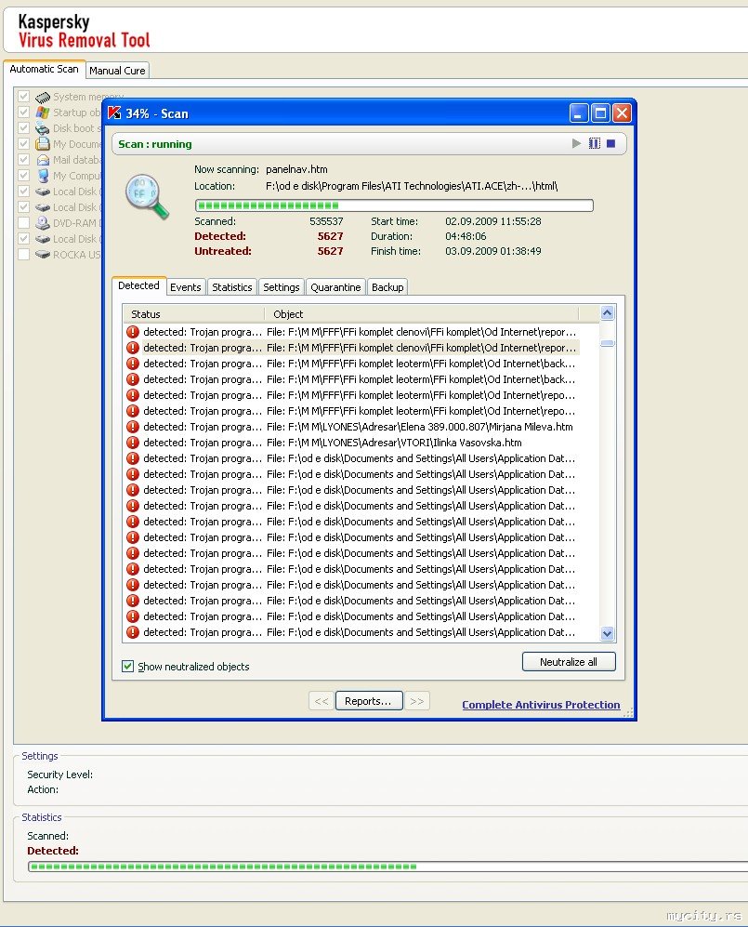748x927 pixels.
Task: Click the >> next button
Action: click(417, 701)
